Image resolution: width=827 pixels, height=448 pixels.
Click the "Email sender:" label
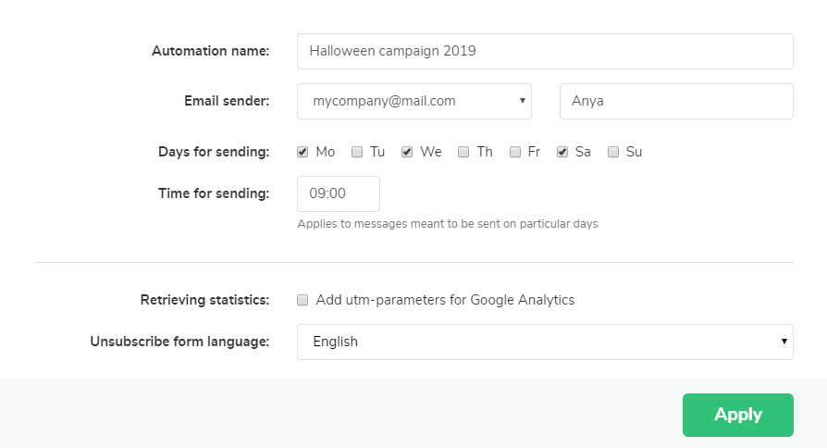pos(226,101)
